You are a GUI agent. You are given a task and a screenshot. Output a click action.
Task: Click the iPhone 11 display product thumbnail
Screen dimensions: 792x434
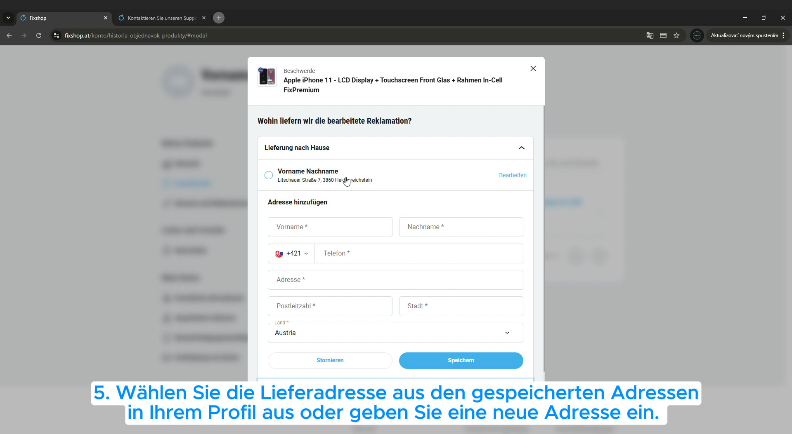pos(267,77)
